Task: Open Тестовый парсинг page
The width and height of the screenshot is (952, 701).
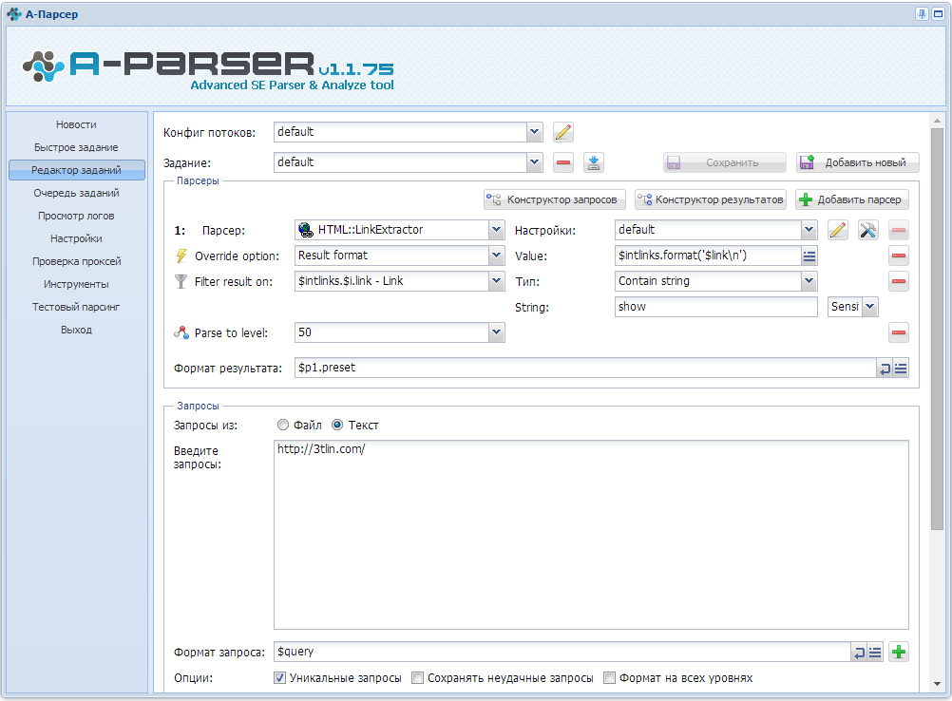Action: coord(77,307)
